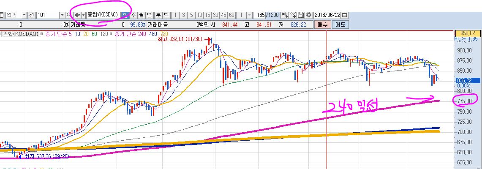
Task: Click the 120 moving average legend value
Action: pos(104,34)
